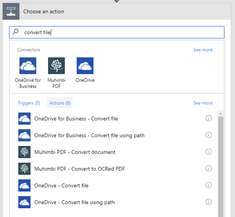Click the search magnifier icon
This screenshot has width=235, height=217.
[x=16, y=32]
